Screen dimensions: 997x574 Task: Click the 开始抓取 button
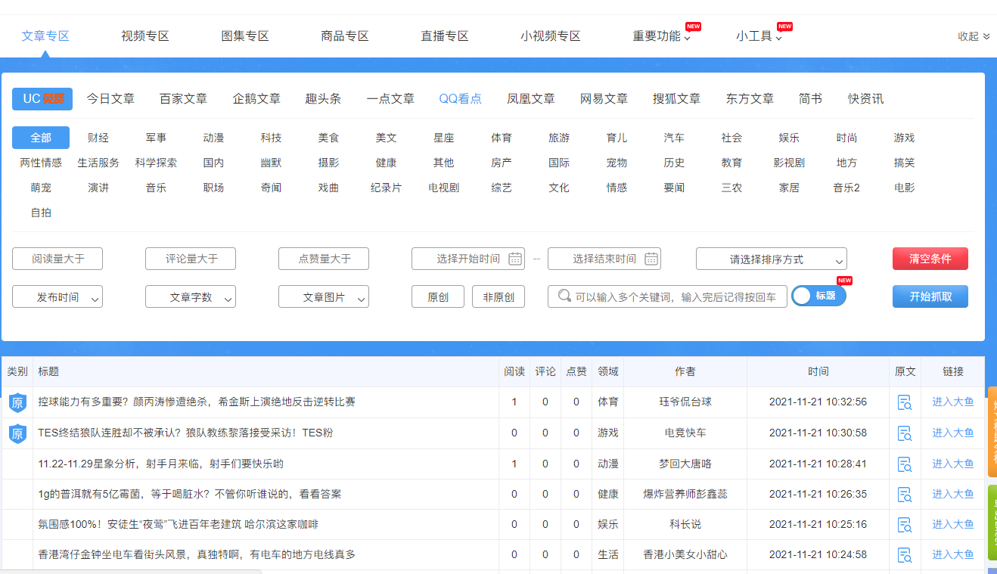pos(930,296)
